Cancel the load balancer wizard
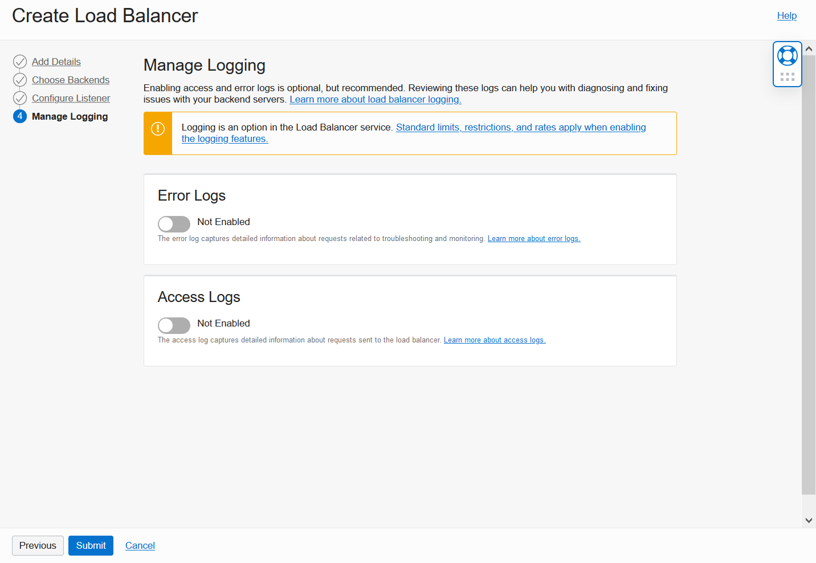Screen dimensions: 816x563 pyautogui.click(x=140, y=545)
